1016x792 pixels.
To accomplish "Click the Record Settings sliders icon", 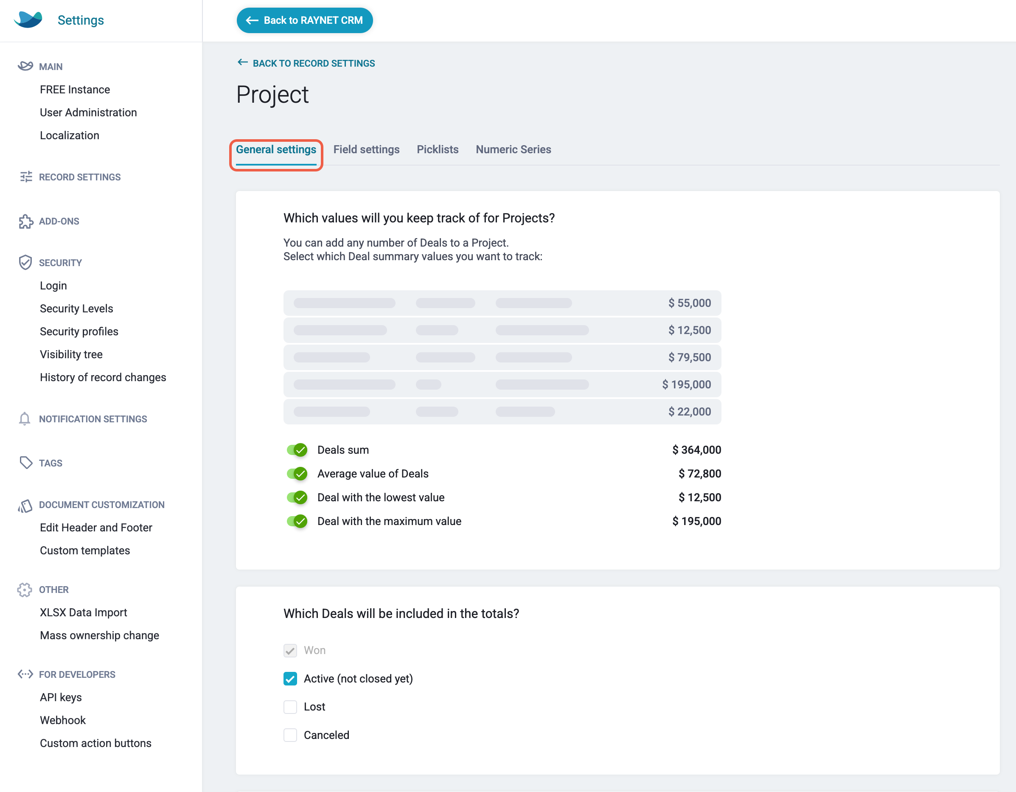I will click(x=26, y=177).
